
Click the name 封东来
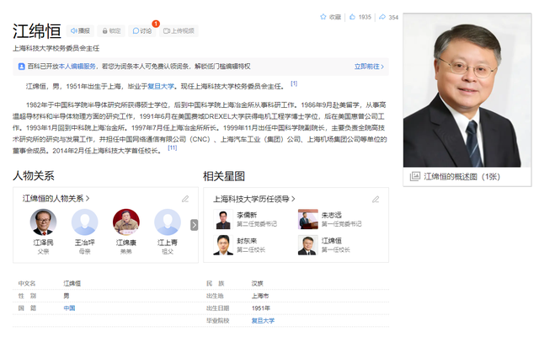[247, 241]
